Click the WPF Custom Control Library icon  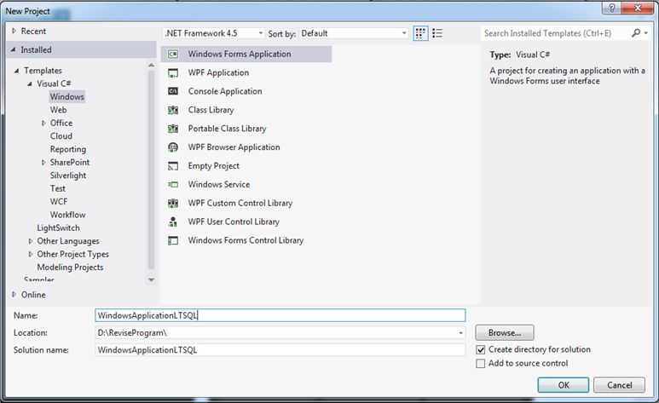pyautogui.click(x=173, y=204)
